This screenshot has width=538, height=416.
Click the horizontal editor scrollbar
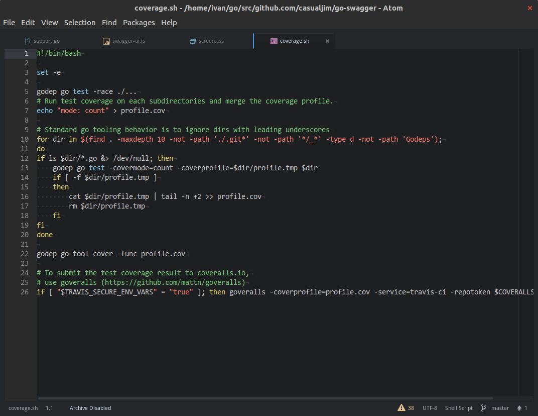coord(265,398)
